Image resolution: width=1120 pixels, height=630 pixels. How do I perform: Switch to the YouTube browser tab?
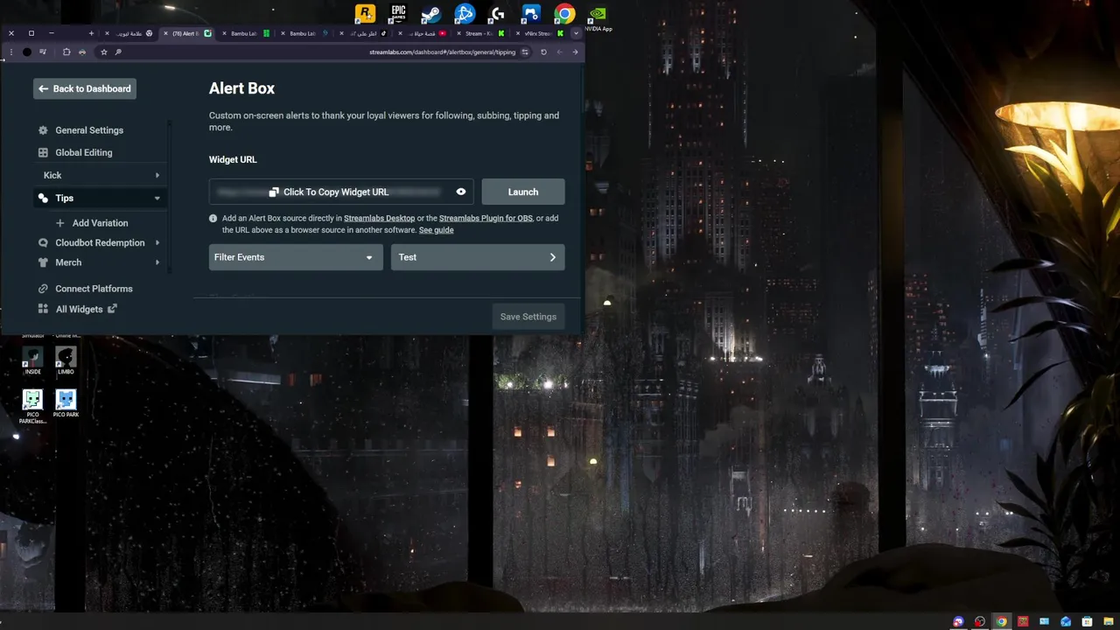pos(423,33)
